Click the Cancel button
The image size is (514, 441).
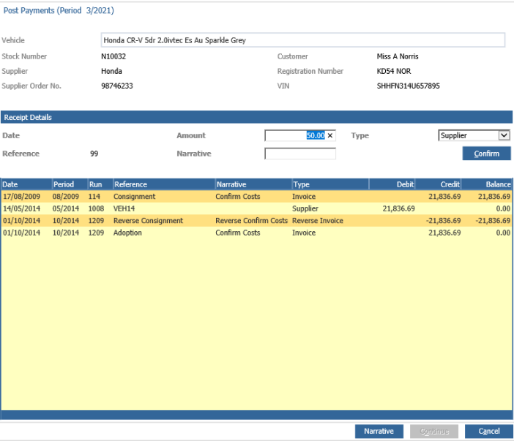[x=489, y=431]
